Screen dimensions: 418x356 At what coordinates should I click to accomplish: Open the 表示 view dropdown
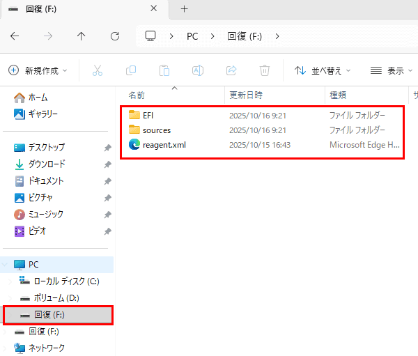click(x=392, y=70)
